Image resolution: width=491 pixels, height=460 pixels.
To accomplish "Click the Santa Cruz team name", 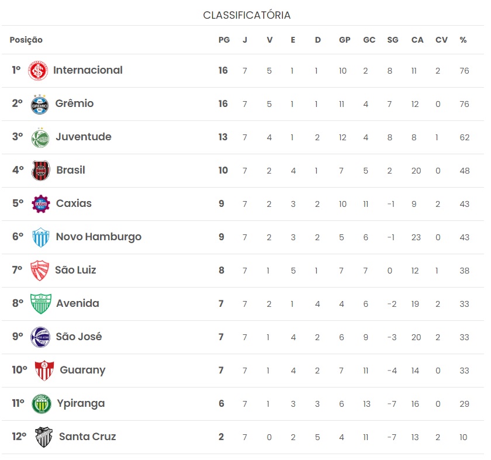I will tap(87, 437).
